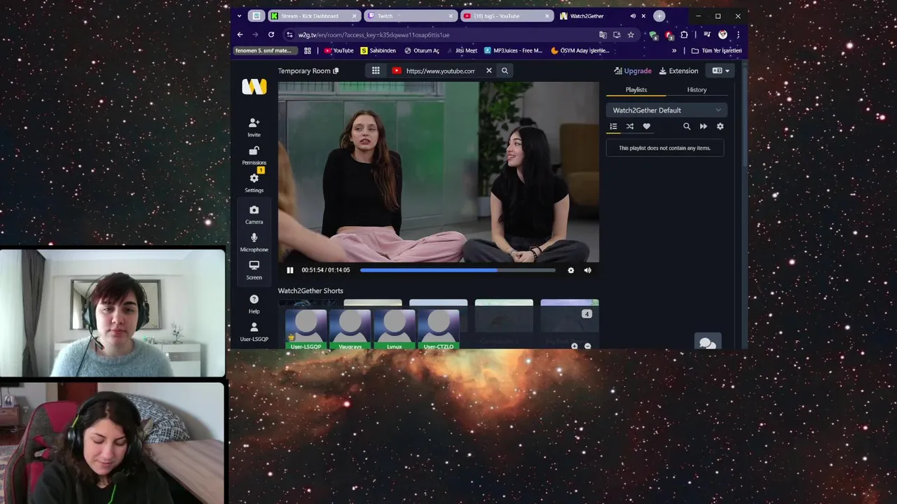This screenshot has width=897, height=504.
Task: Select the Lynux avatar tile
Action: click(x=395, y=329)
